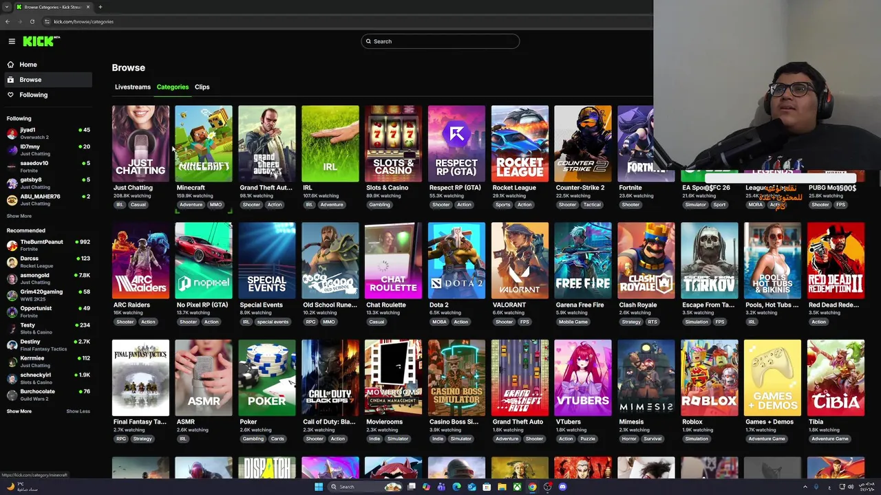Image resolution: width=881 pixels, height=495 pixels.
Task: Click saaedov10 in Following list
Action: [48, 166]
